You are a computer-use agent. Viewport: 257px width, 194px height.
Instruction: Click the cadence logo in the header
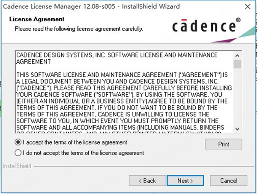pyautogui.click(x=204, y=26)
